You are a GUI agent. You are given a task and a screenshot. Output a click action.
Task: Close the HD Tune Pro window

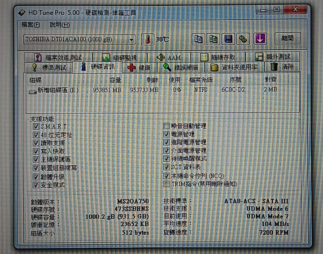(x=295, y=9)
